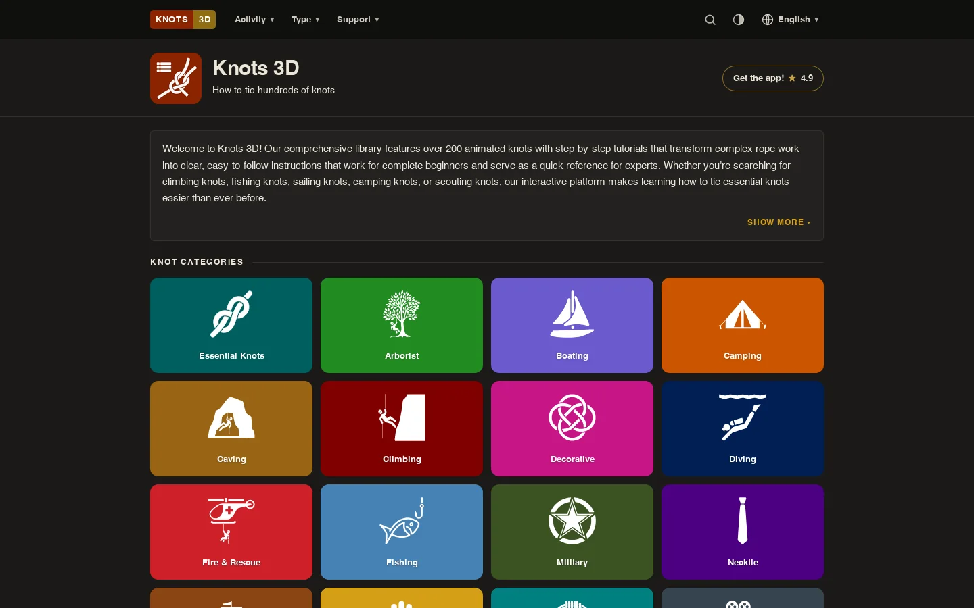The width and height of the screenshot is (974, 608).
Task: Open the search icon in header
Action: pos(710,20)
